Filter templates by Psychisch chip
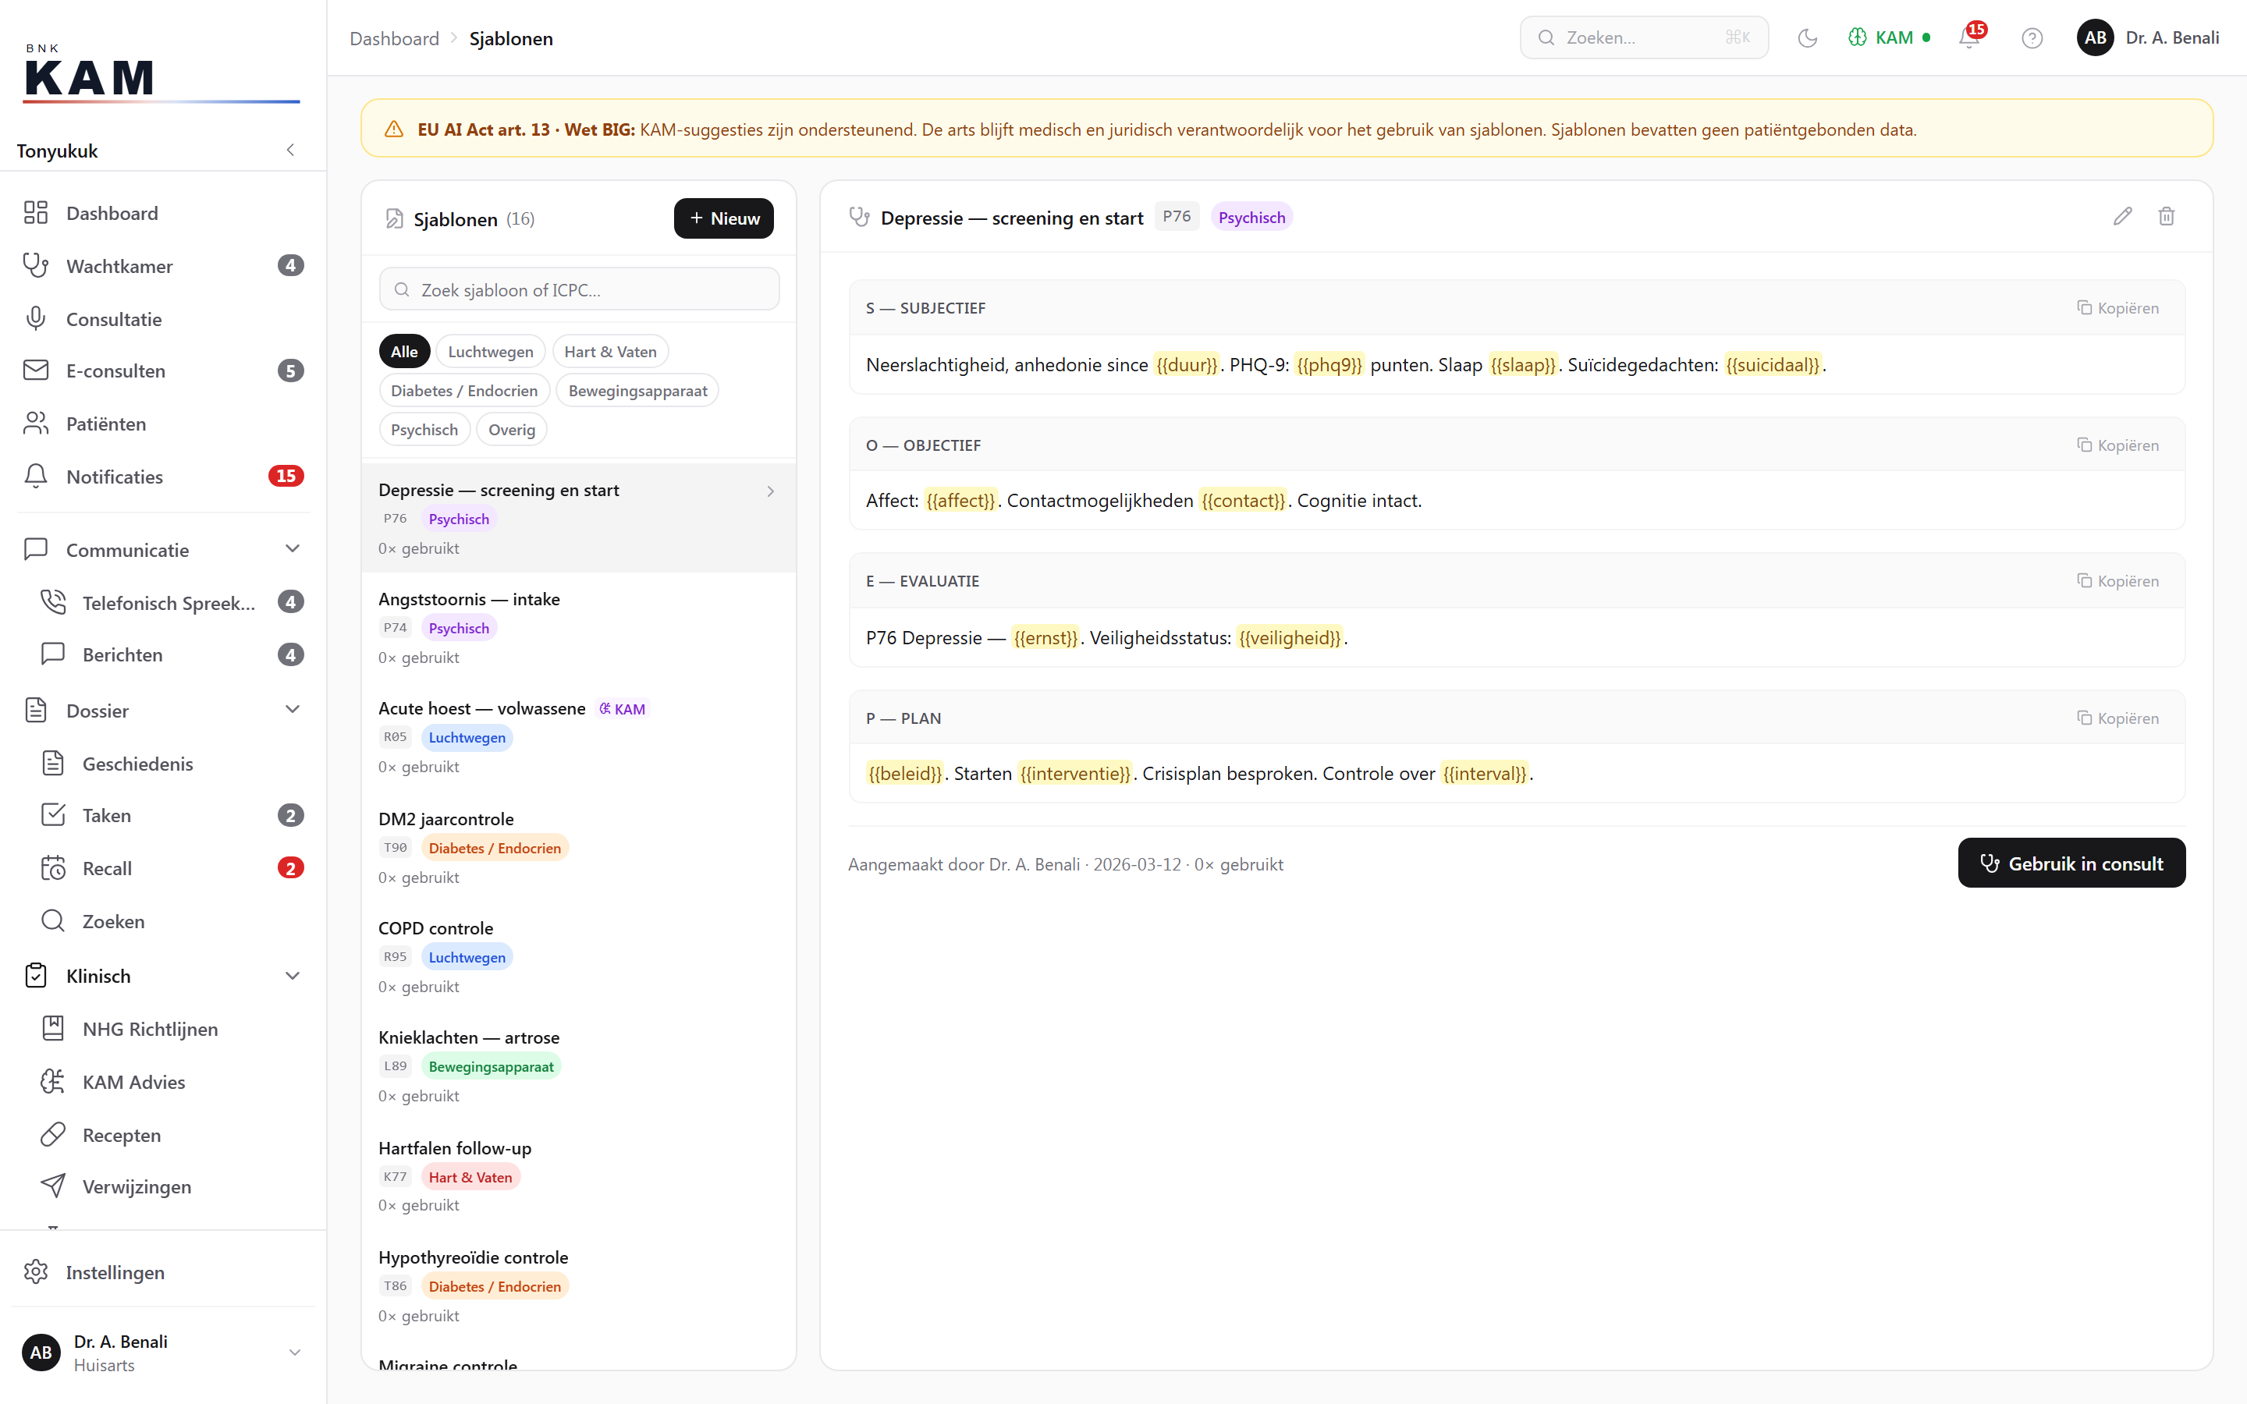Image resolution: width=2247 pixels, height=1404 pixels. [424, 429]
